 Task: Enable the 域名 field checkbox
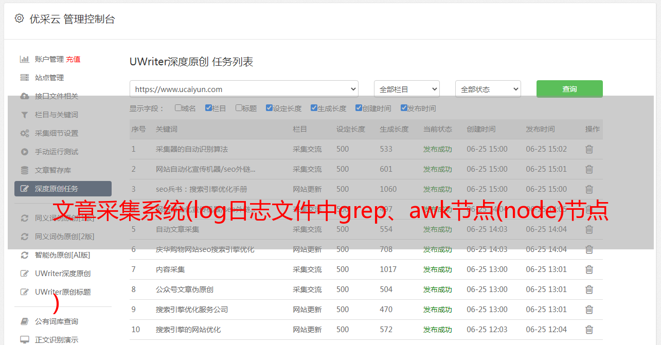pos(178,108)
